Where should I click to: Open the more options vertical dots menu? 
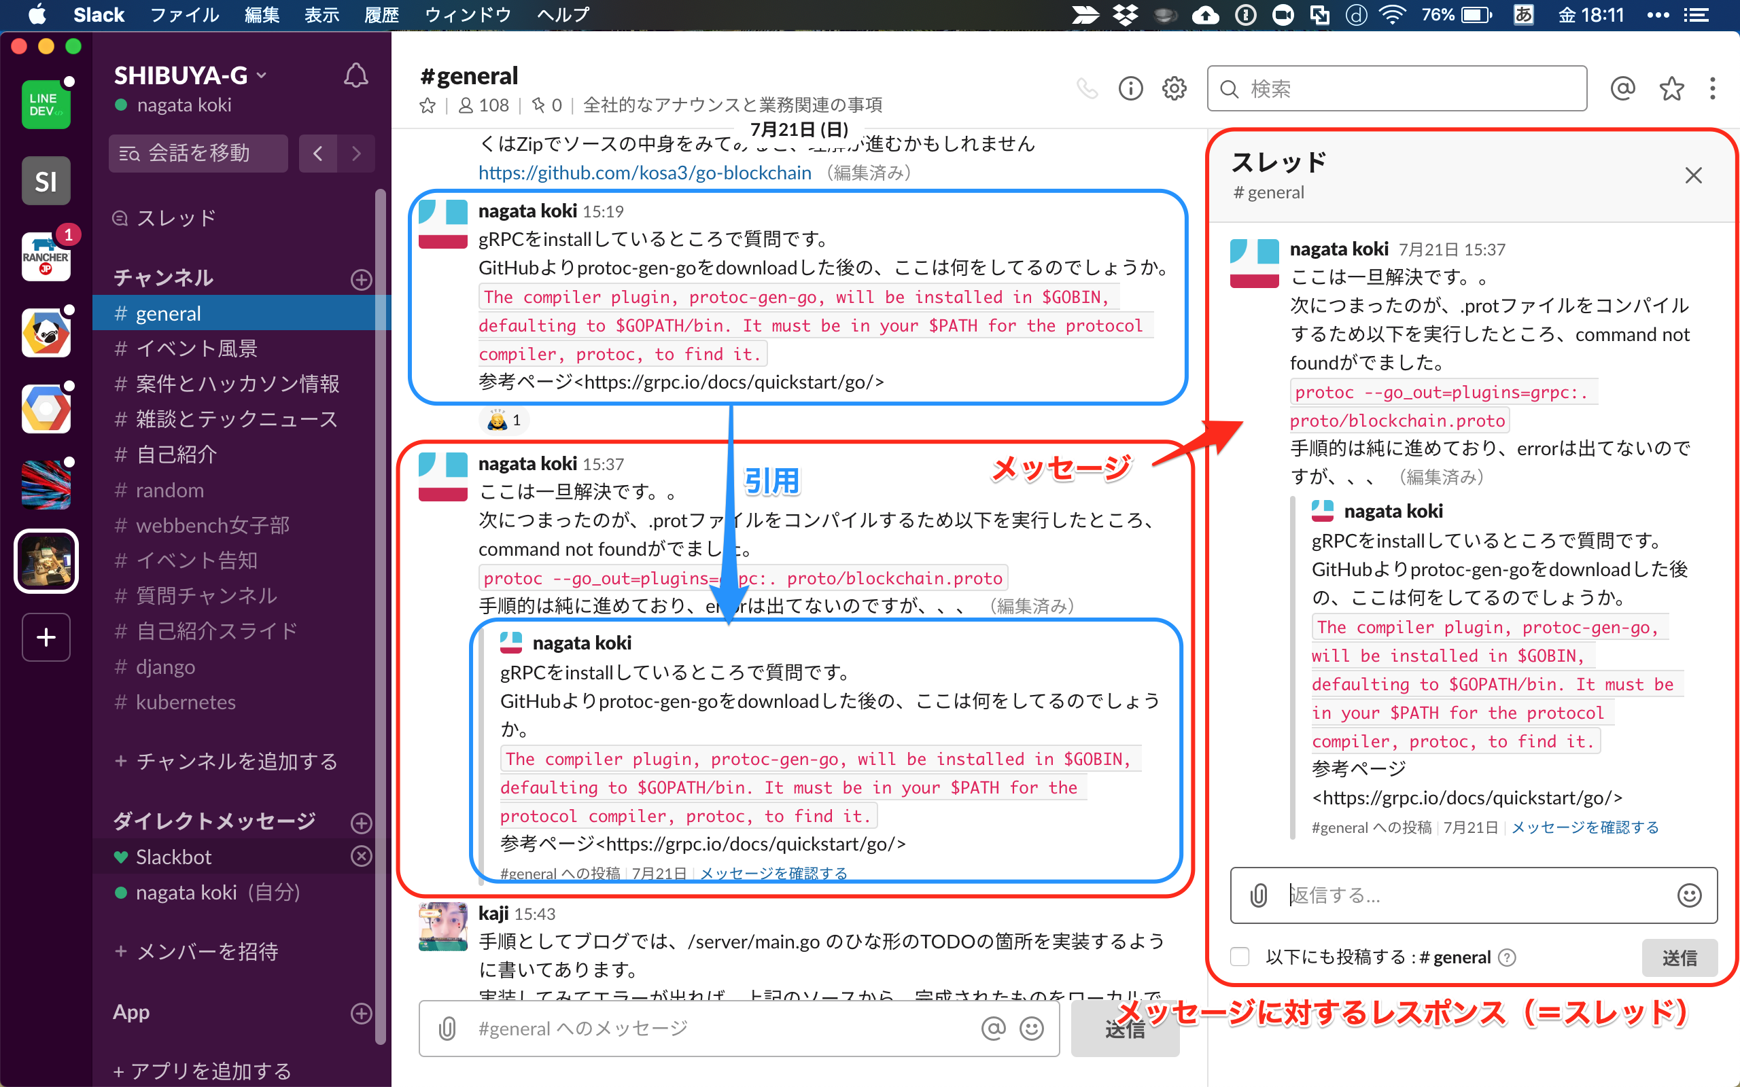1713,88
